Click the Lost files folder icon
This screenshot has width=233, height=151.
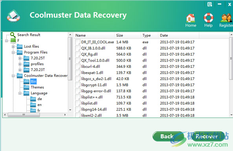coord(20,47)
